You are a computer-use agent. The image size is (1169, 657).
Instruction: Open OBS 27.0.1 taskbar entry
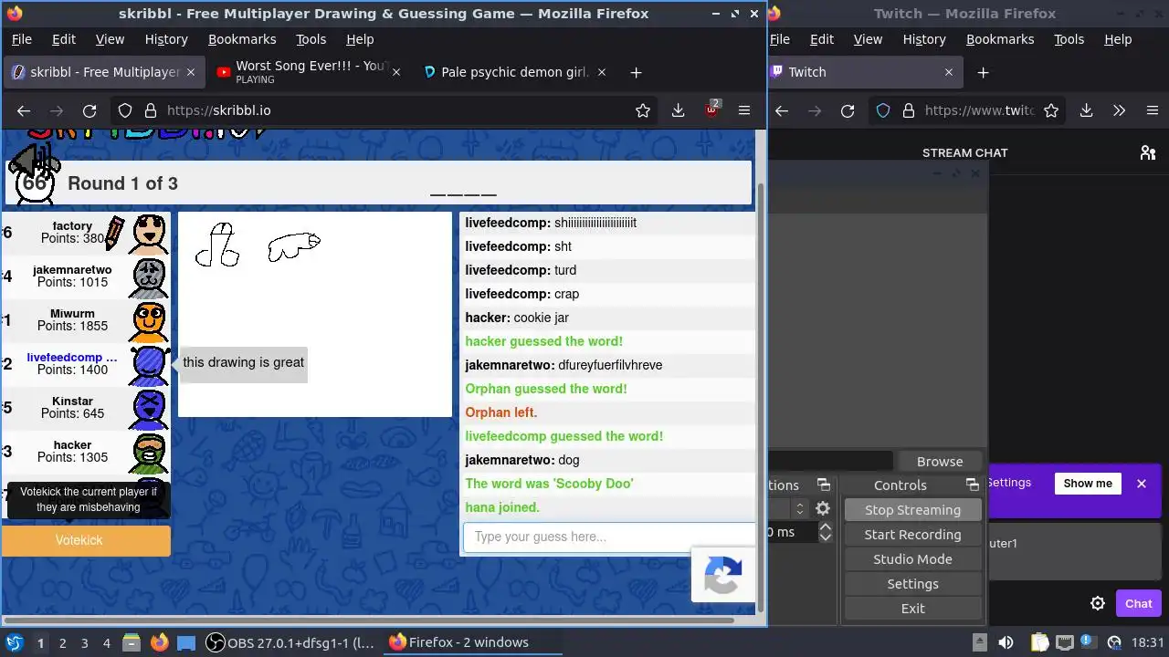click(291, 642)
